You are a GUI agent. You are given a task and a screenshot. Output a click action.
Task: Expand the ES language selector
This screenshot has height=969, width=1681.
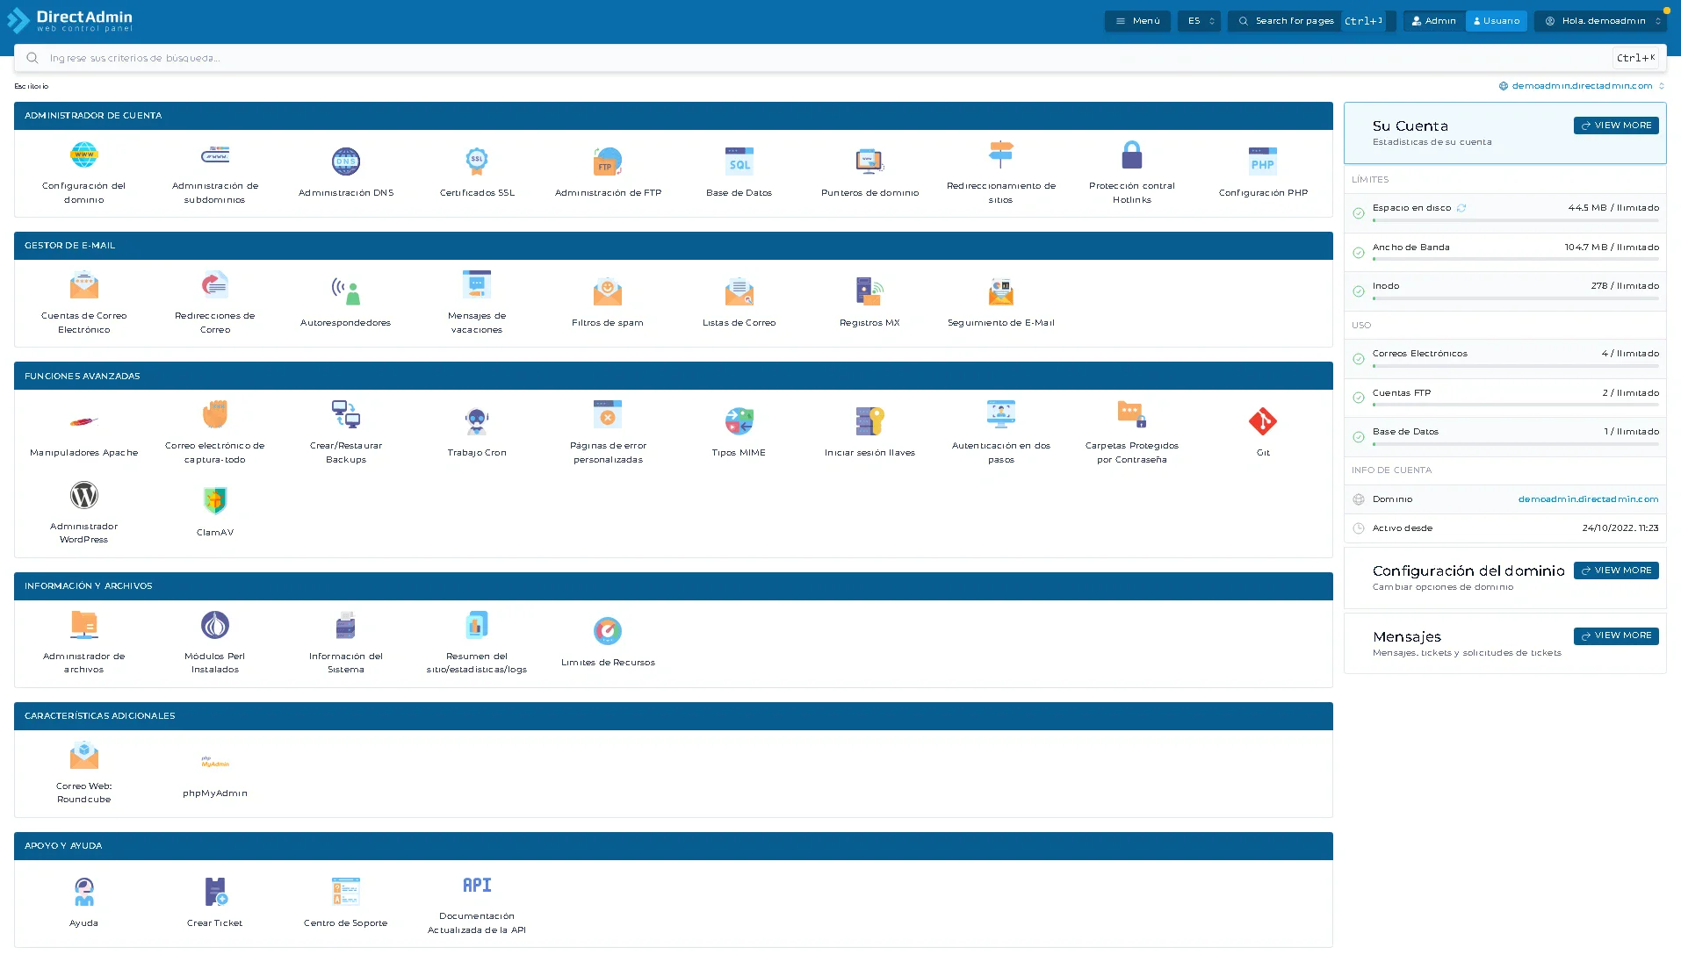(x=1198, y=20)
